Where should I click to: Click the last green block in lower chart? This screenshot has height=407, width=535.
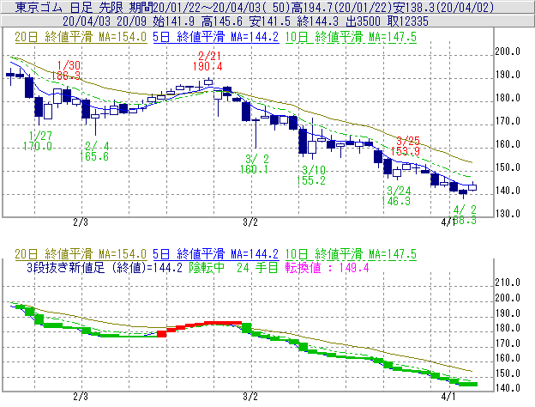(x=468, y=384)
